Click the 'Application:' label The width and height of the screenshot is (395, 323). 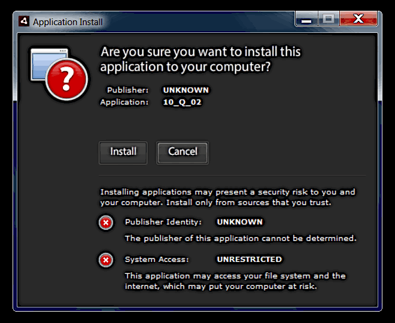[124, 102]
